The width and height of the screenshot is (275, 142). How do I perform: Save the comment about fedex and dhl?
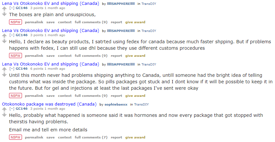50,56
